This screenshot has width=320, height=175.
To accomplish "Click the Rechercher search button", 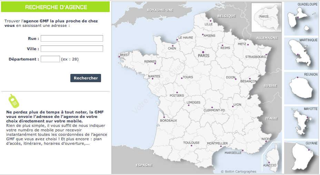I will [x=86, y=78].
